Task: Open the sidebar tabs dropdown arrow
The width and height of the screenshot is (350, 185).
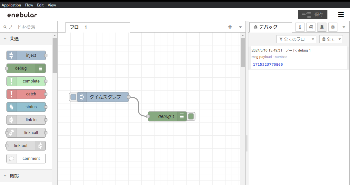Action: pos(344,27)
